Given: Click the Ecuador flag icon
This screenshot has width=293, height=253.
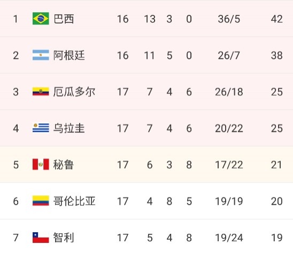Looking at the screenshot, I should [x=41, y=91].
